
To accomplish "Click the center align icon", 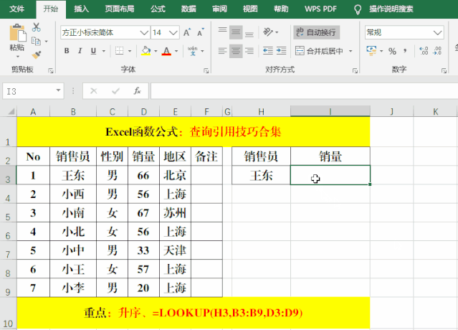I will click(x=237, y=51).
